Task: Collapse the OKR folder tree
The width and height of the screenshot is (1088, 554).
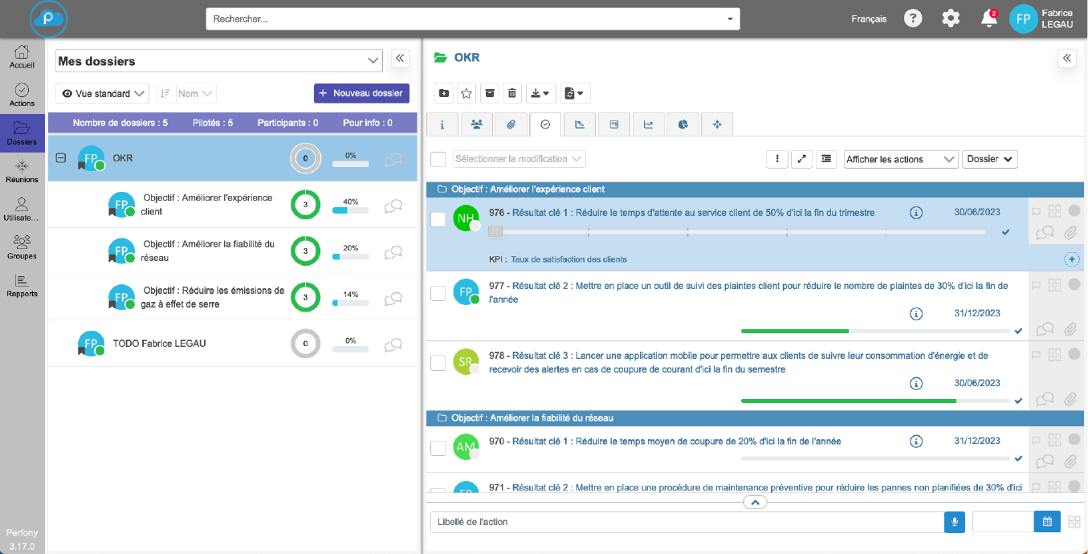Action: tap(60, 158)
